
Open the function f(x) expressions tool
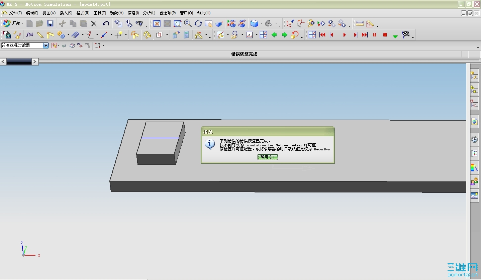(x=30, y=35)
